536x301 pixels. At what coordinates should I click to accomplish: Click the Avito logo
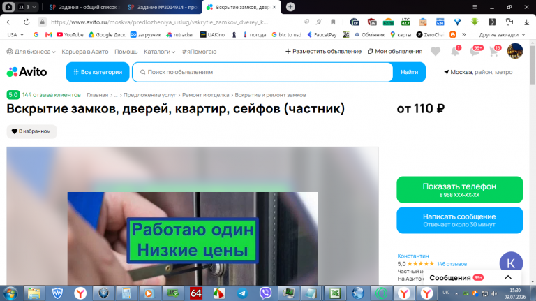[27, 72]
